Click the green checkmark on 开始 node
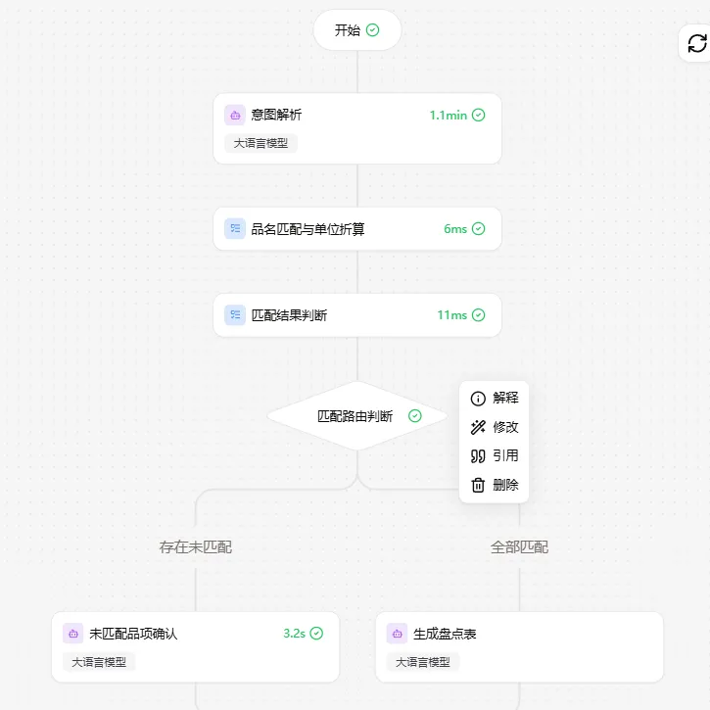This screenshot has height=710, width=710. tap(373, 30)
